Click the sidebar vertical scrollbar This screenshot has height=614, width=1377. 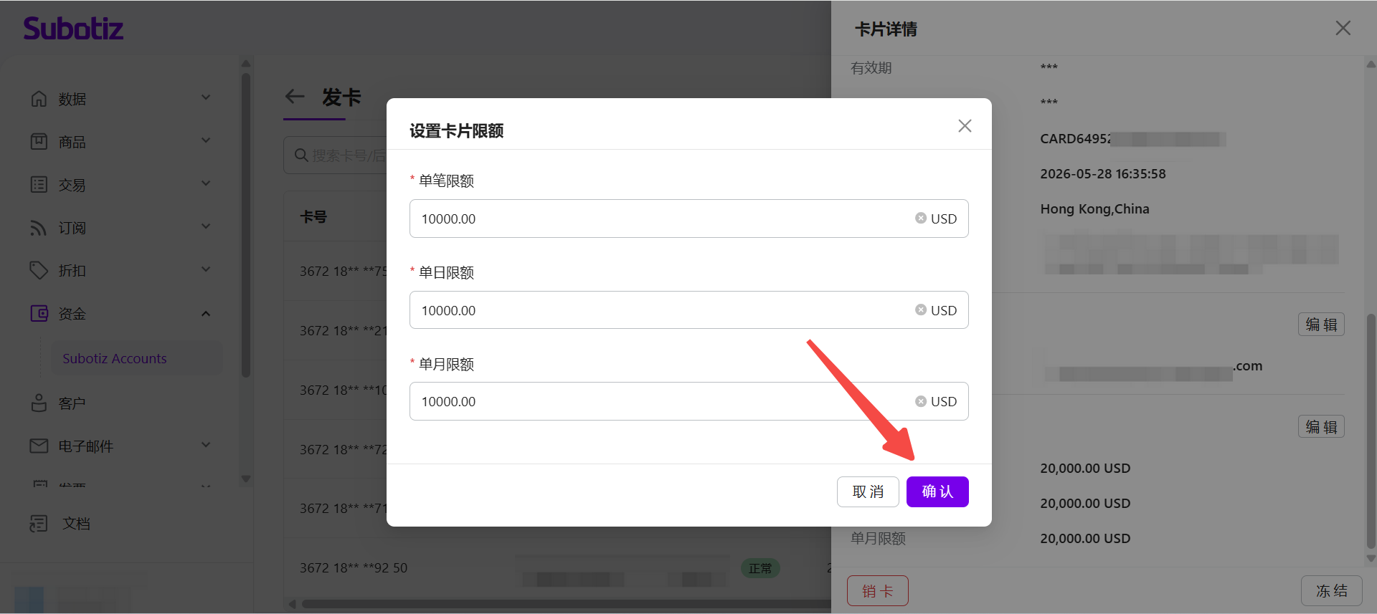[246, 224]
